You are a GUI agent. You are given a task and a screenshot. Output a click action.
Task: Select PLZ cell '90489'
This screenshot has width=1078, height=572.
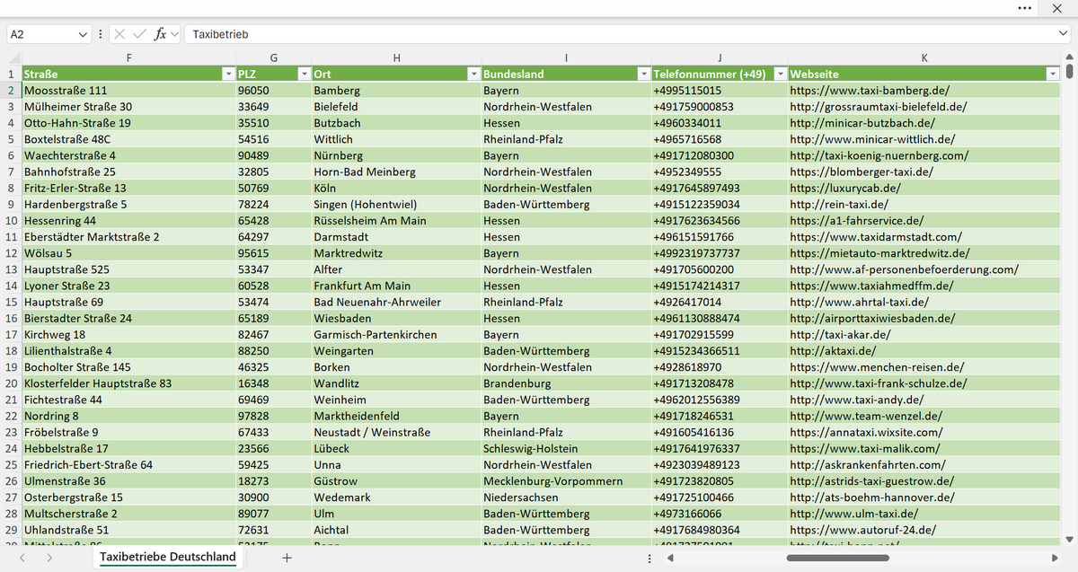coord(273,155)
